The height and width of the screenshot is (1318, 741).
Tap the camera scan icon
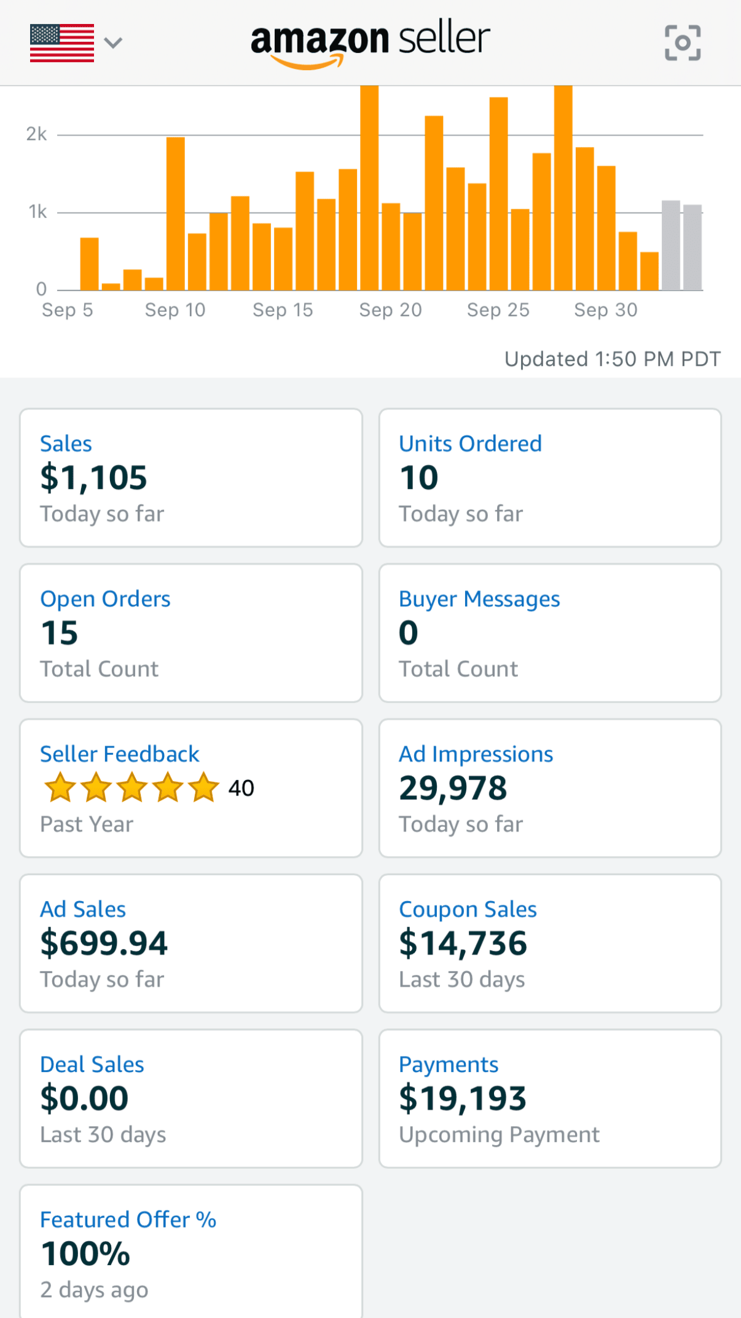[x=682, y=43]
